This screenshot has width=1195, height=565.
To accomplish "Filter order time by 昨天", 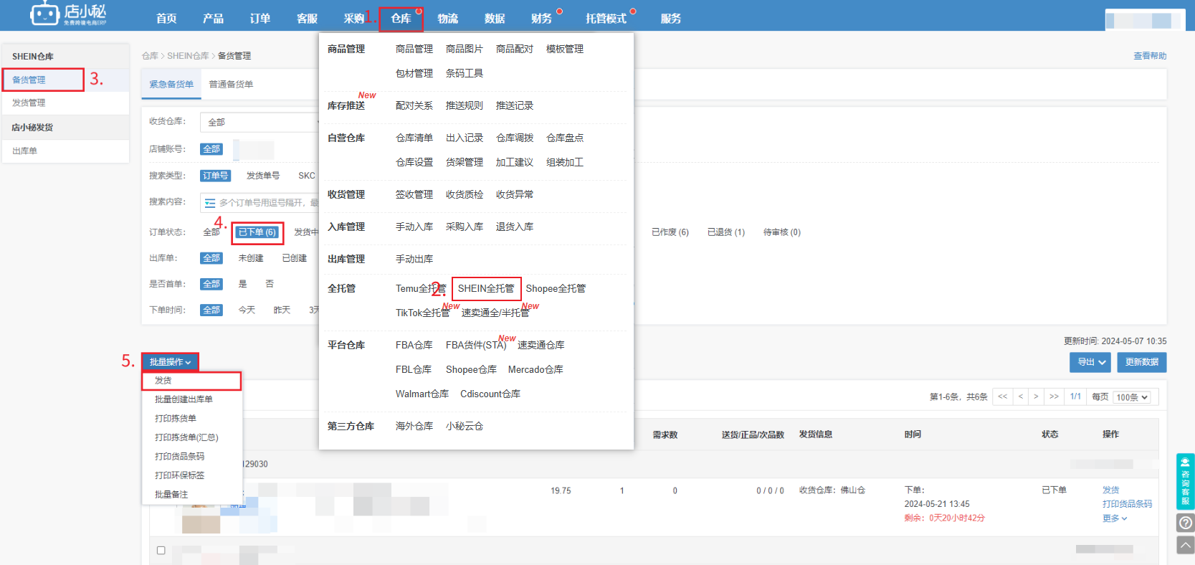I will (282, 310).
